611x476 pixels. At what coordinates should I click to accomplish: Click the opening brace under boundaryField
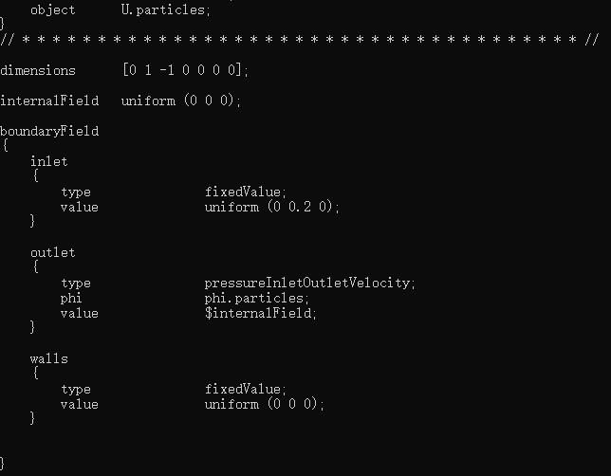point(5,145)
